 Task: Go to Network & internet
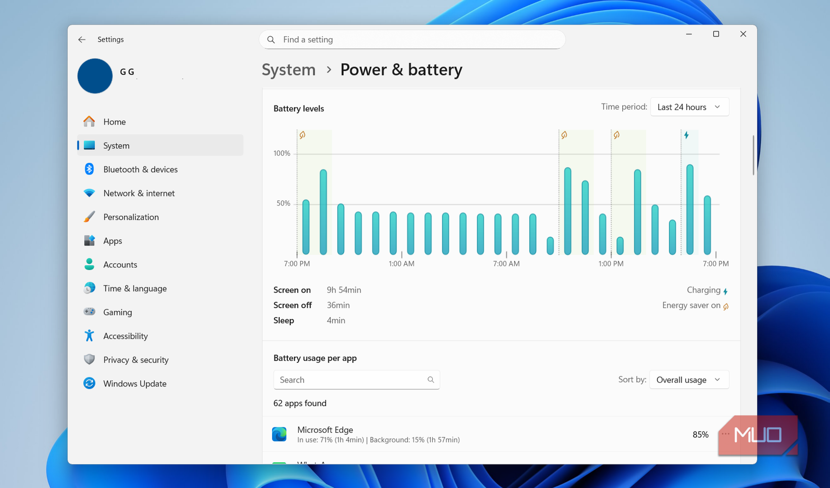pos(160,193)
